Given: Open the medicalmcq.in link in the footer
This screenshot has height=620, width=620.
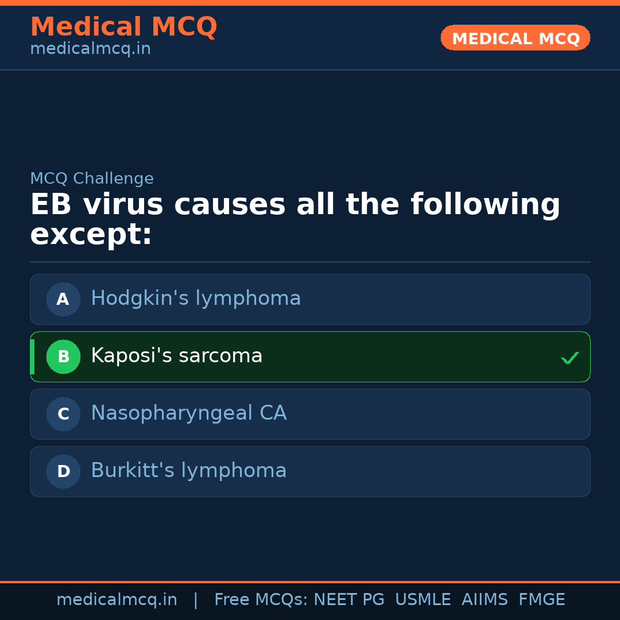Looking at the screenshot, I should (x=117, y=600).
